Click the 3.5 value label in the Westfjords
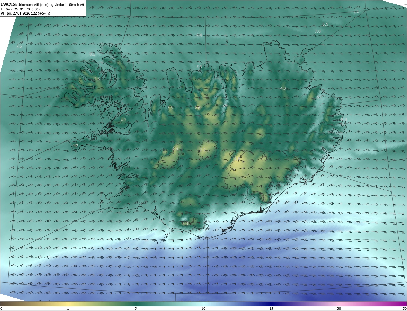Viewport: 407px width, 311px height. click(x=97, y=79)
